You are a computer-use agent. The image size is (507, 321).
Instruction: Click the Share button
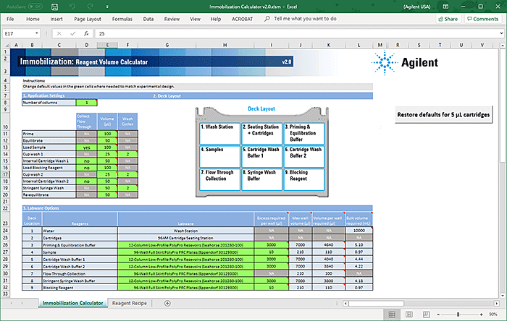[x=448, y=19]
